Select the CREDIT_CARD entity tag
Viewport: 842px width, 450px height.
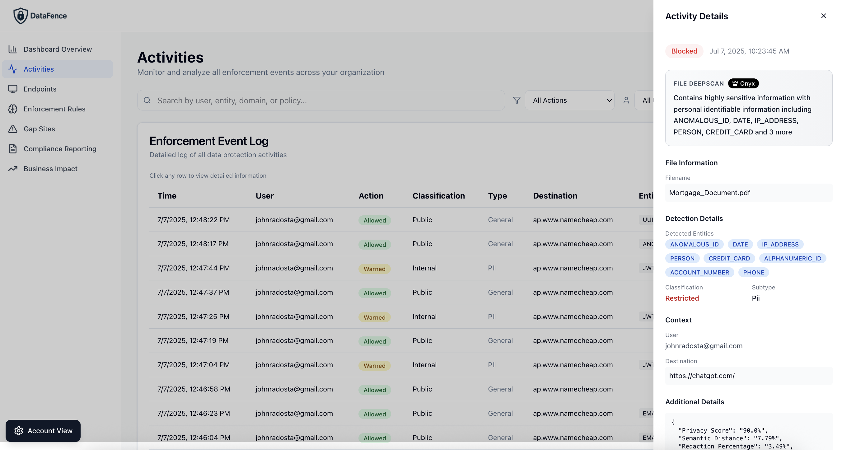(x=729, y=258)
